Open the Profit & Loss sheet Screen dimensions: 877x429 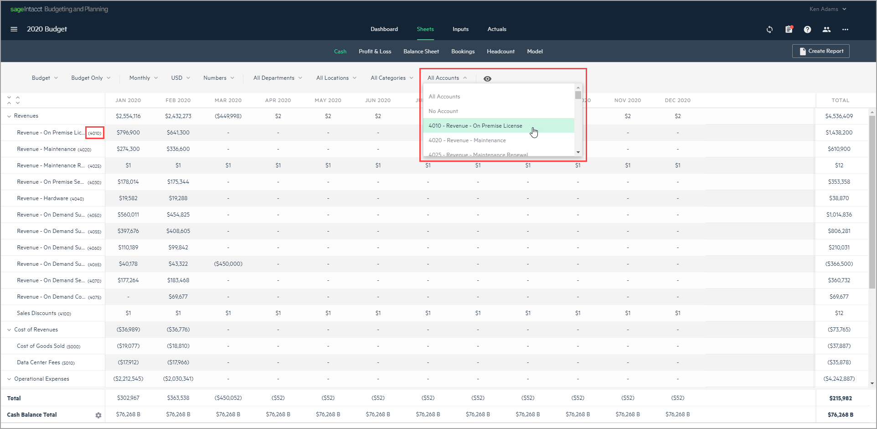click(x=375, y=52)
